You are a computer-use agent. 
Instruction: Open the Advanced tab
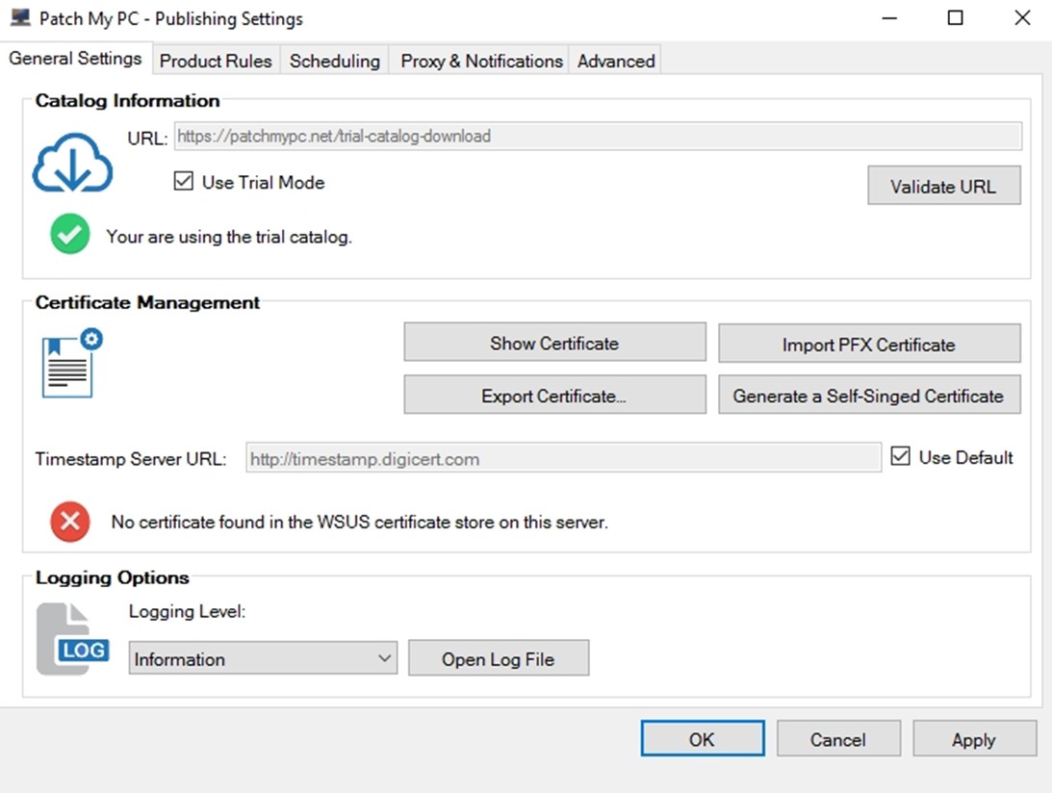tap(616, 61)
